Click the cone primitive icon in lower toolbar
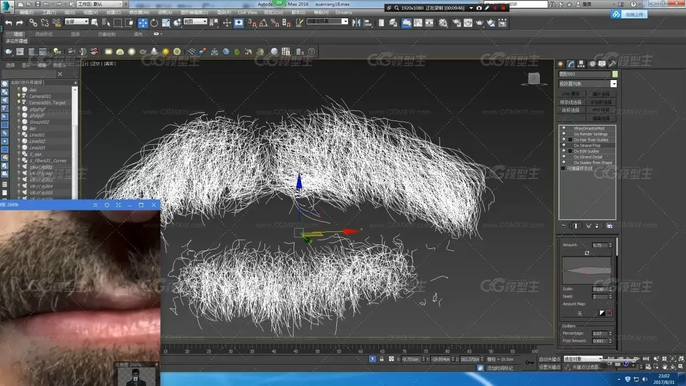Image resolution: width=686 pixels, height=386 pixels. (154, 52)
